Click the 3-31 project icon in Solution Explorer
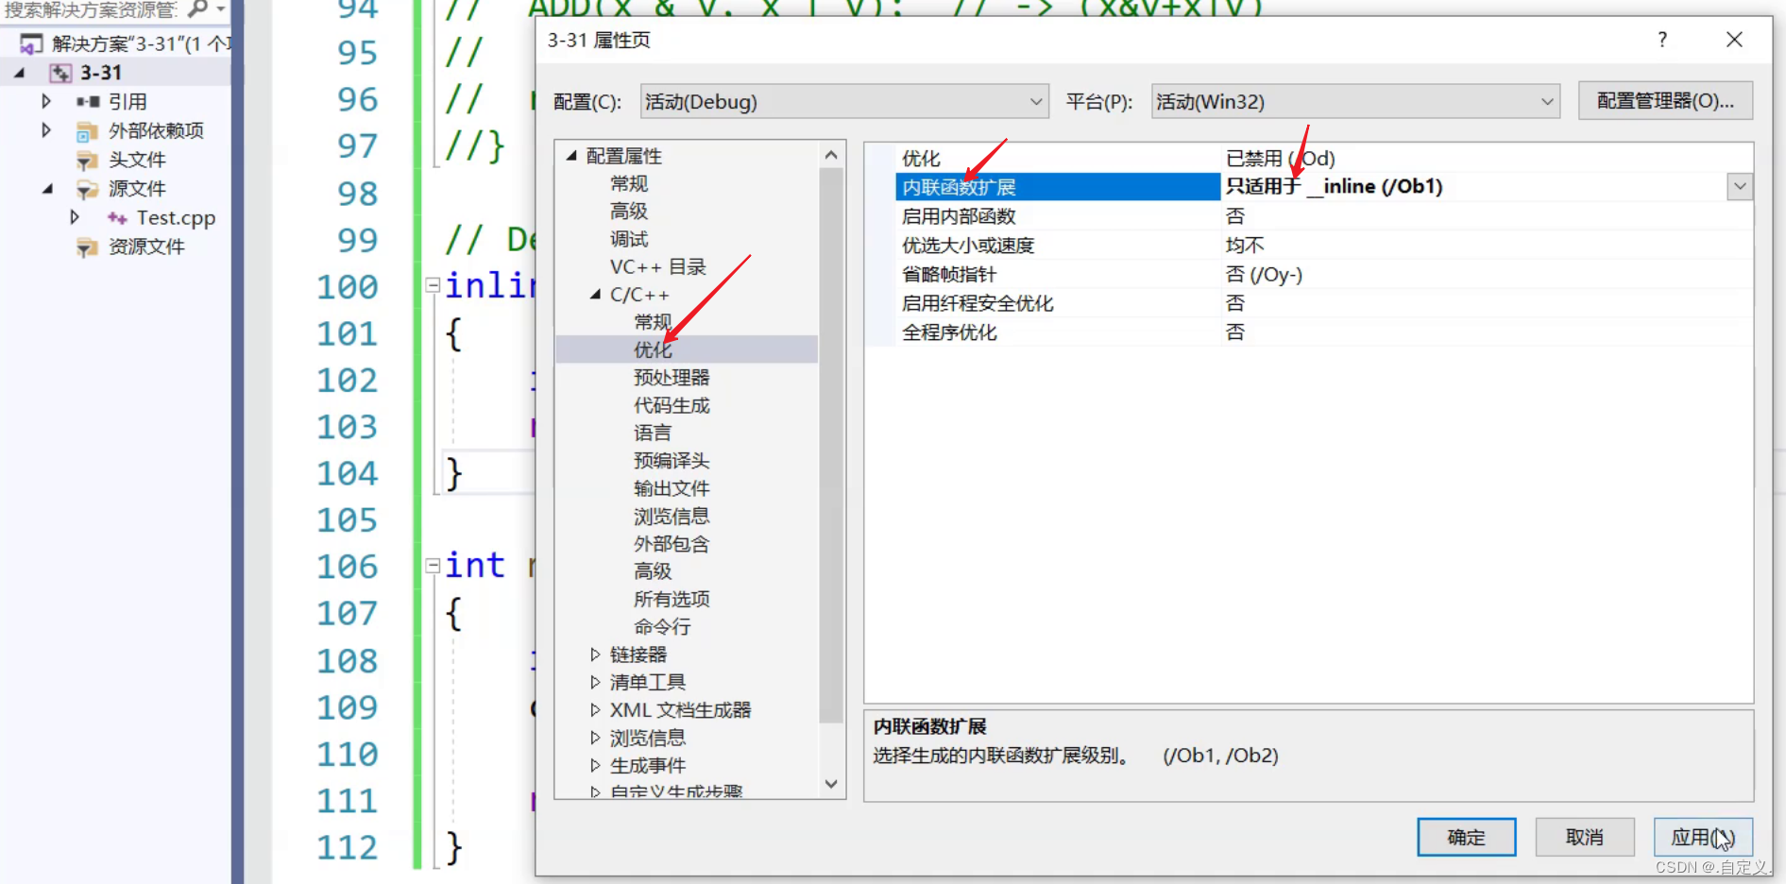The width and height of the screenshot is (1786, 884). tap(60, 73)
